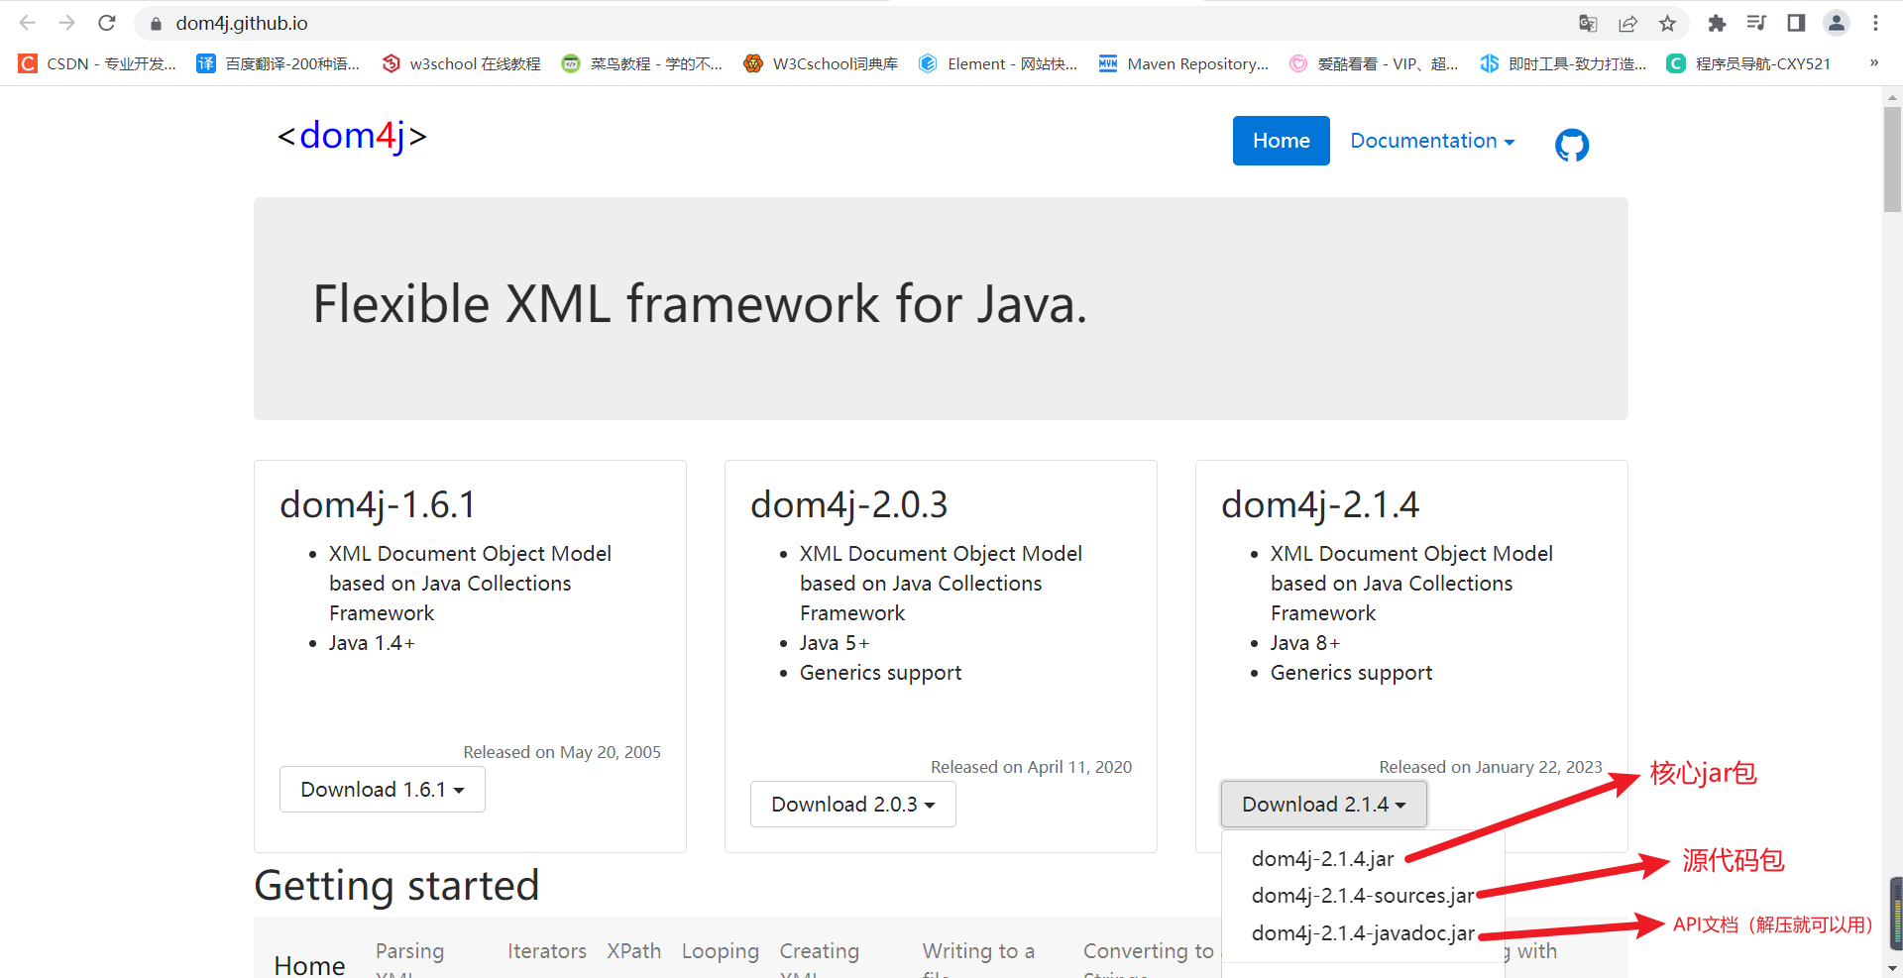
Task: Select Home in the site navigation
Action: [x=1281, y=140]
